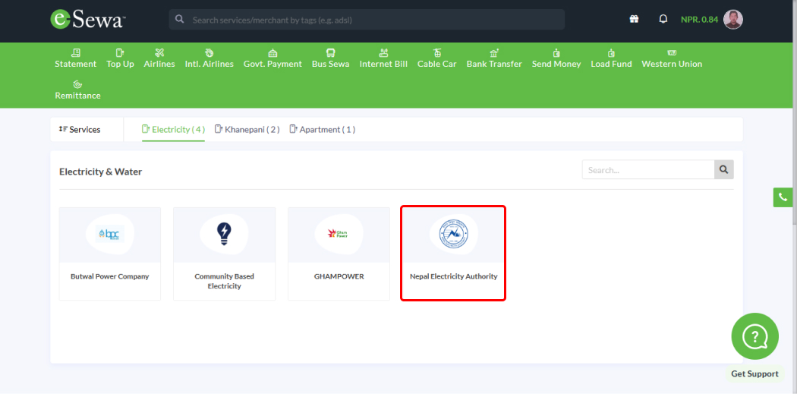797x394 pixels.
Task: Click the magnifier search button in panel
Action: (x=724, y=170)
